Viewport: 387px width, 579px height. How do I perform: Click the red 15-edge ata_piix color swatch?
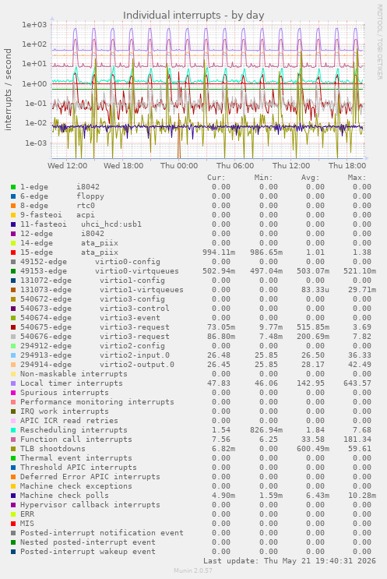tap(13, 252)
